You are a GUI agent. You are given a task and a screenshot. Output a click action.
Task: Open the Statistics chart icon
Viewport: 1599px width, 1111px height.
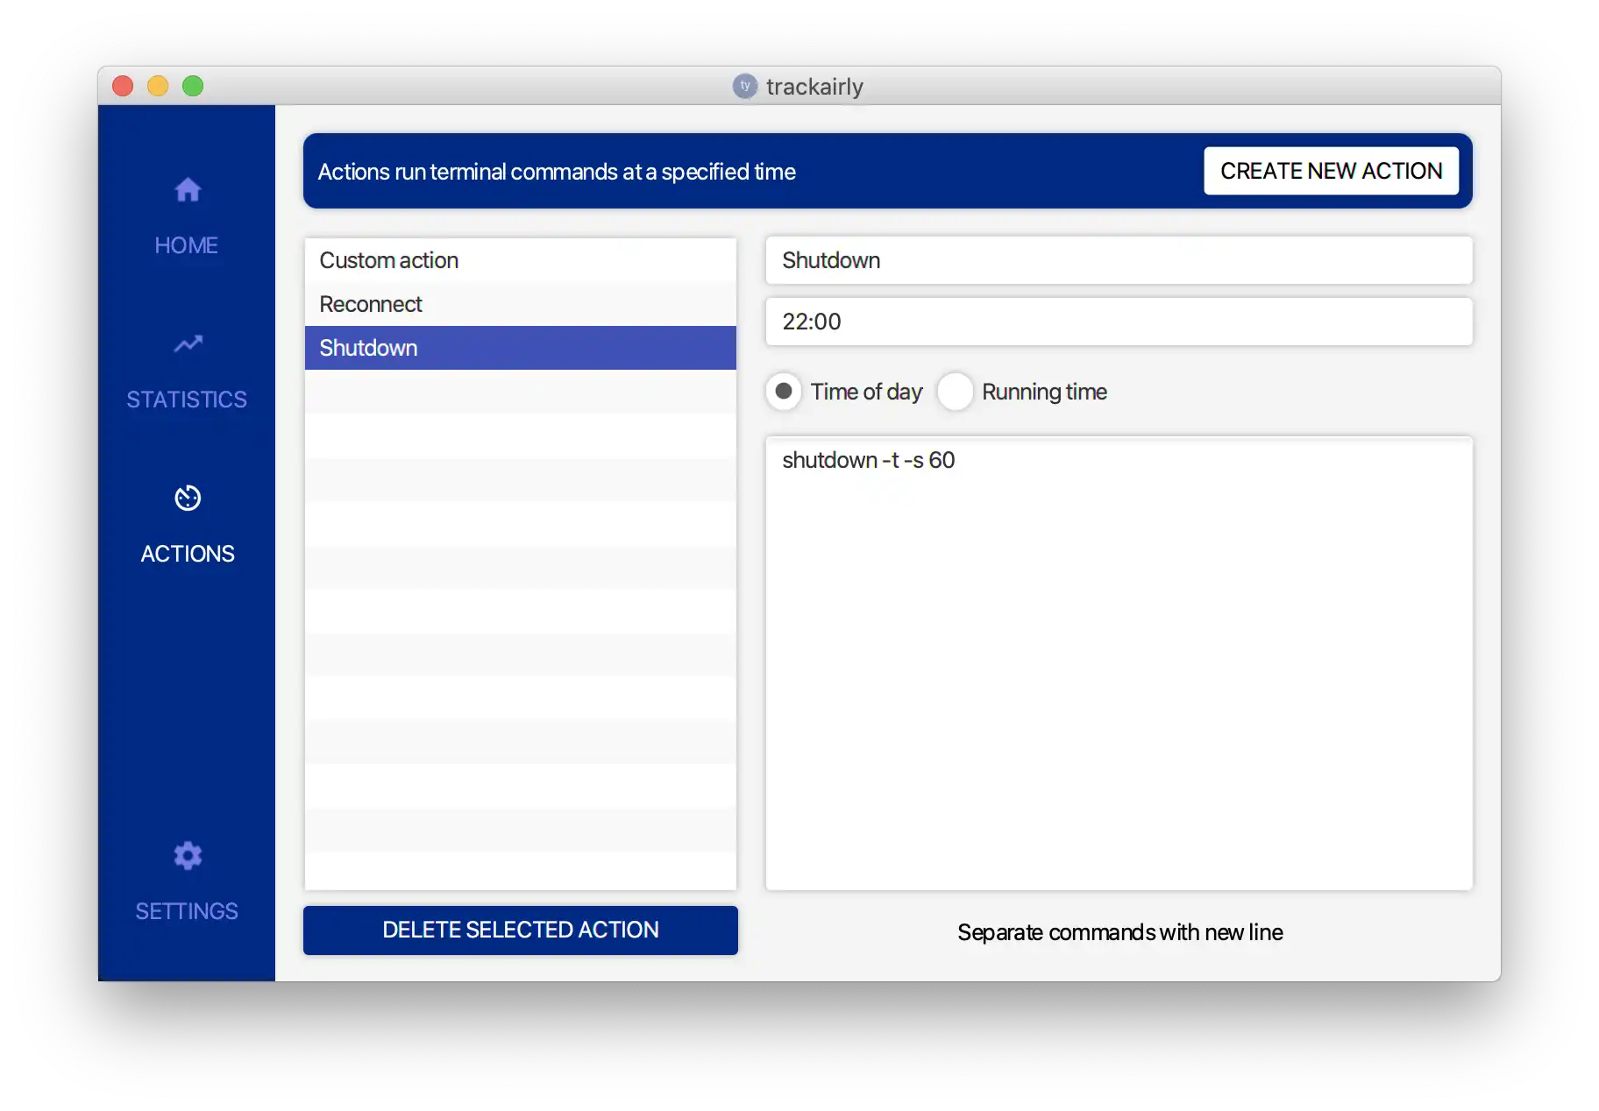[188, 343]
